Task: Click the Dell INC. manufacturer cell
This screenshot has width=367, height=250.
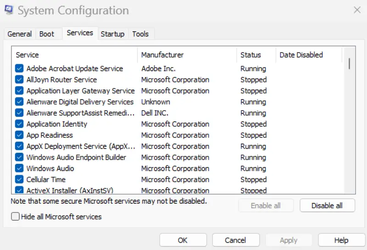Action: click(x=155, y=113)
